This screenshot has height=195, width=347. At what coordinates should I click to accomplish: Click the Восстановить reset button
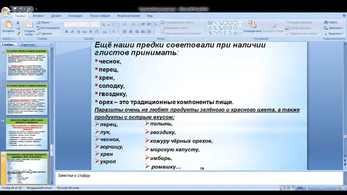(x=48, y=28)
